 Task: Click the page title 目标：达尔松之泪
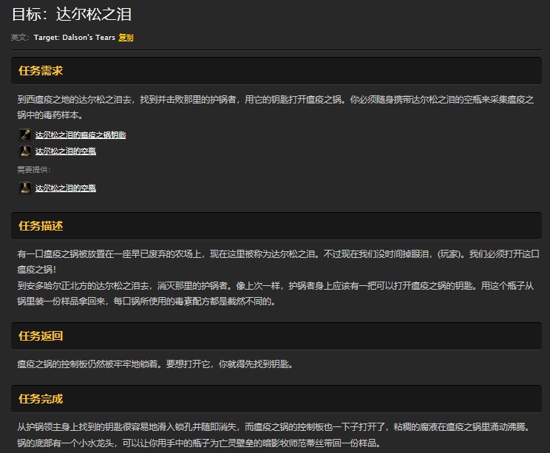click(x=72, y=15)
